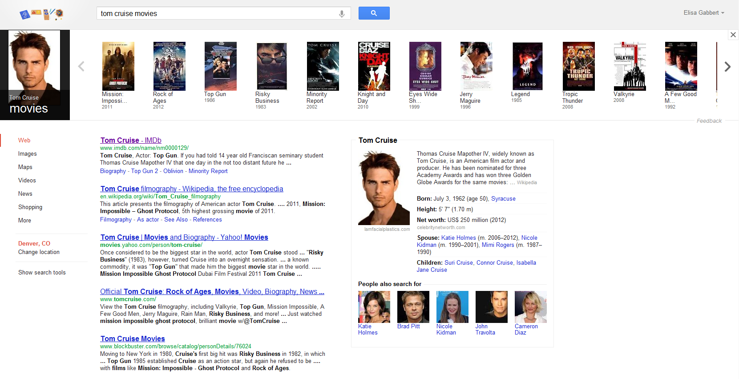Open A Few Good Men poster
The width and height of the screenshot is (739, 379).
(x=681, y=66)
